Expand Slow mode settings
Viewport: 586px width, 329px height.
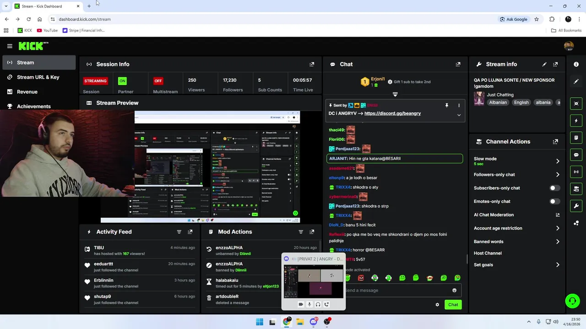click(x=558, y=161)
